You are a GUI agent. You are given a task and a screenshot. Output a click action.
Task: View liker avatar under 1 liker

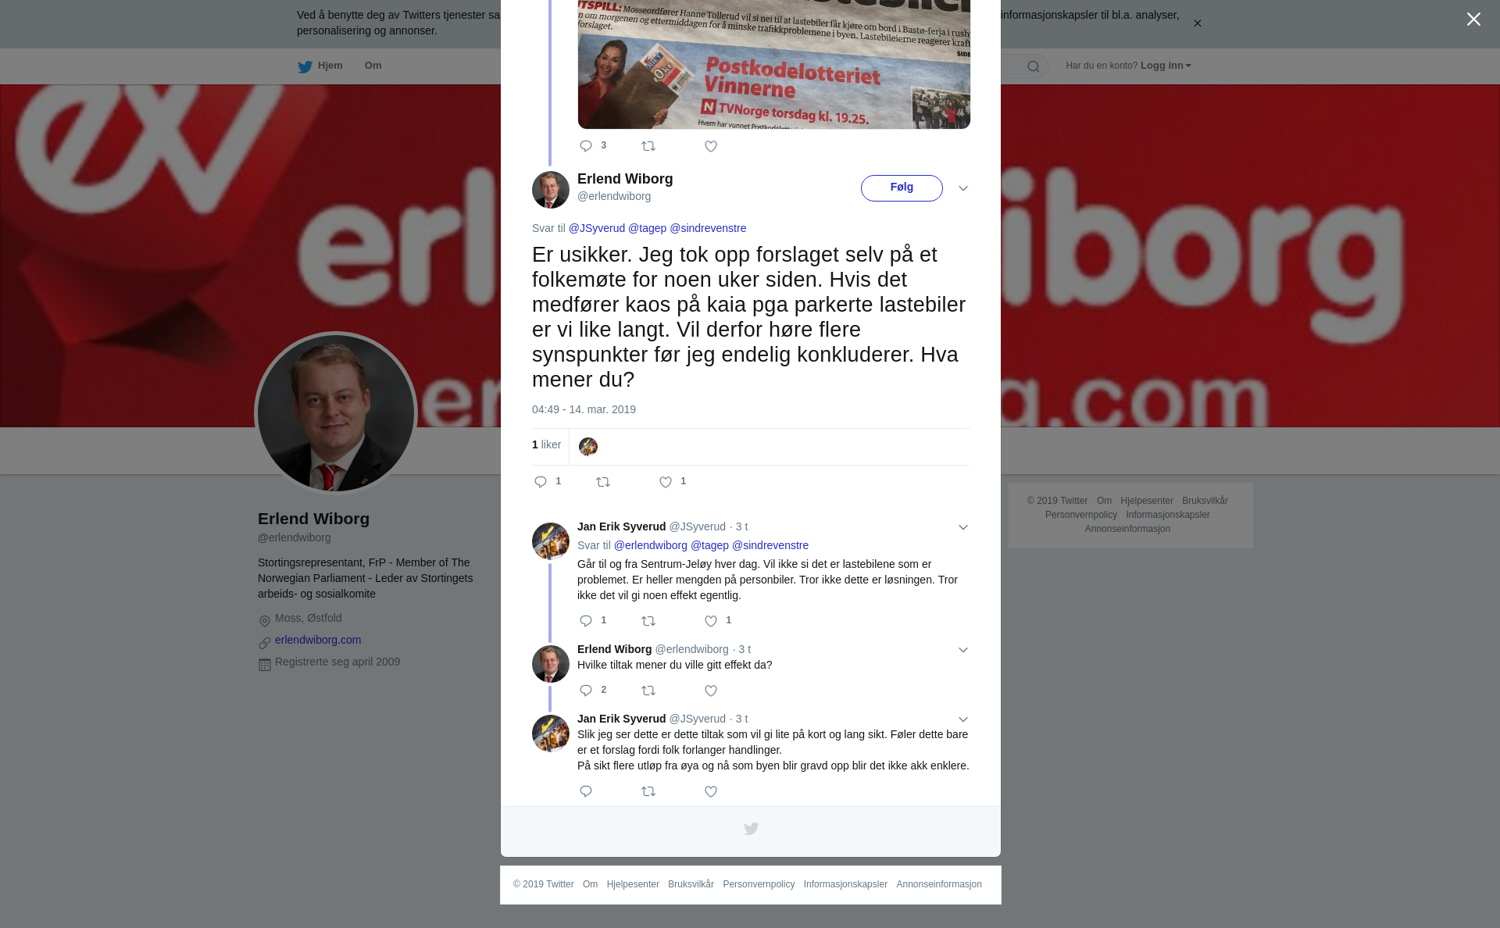(588, 447)
